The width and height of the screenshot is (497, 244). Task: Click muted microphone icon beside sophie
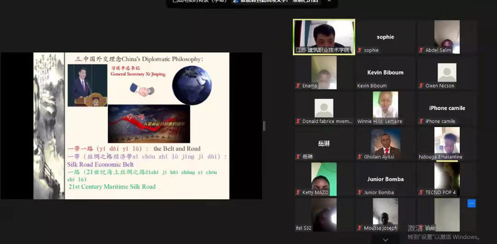click(x=360, y=50)
